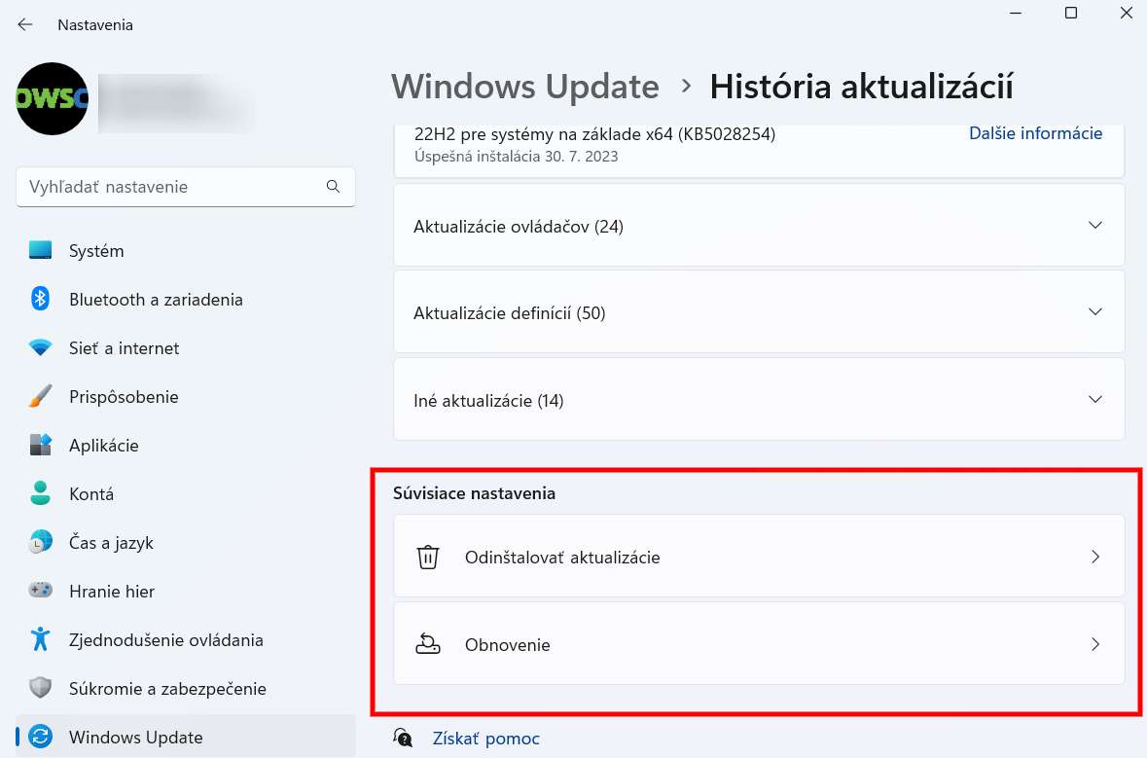Click the Obnovenie recovery icon
The height and width of the screenshot is (758, 1147).
(428, 644)
